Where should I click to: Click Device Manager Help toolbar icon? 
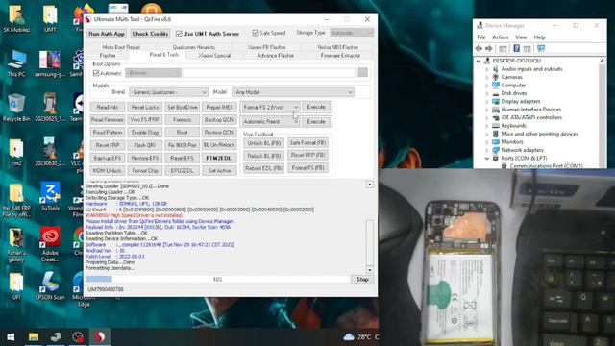[x=516, y=48]
